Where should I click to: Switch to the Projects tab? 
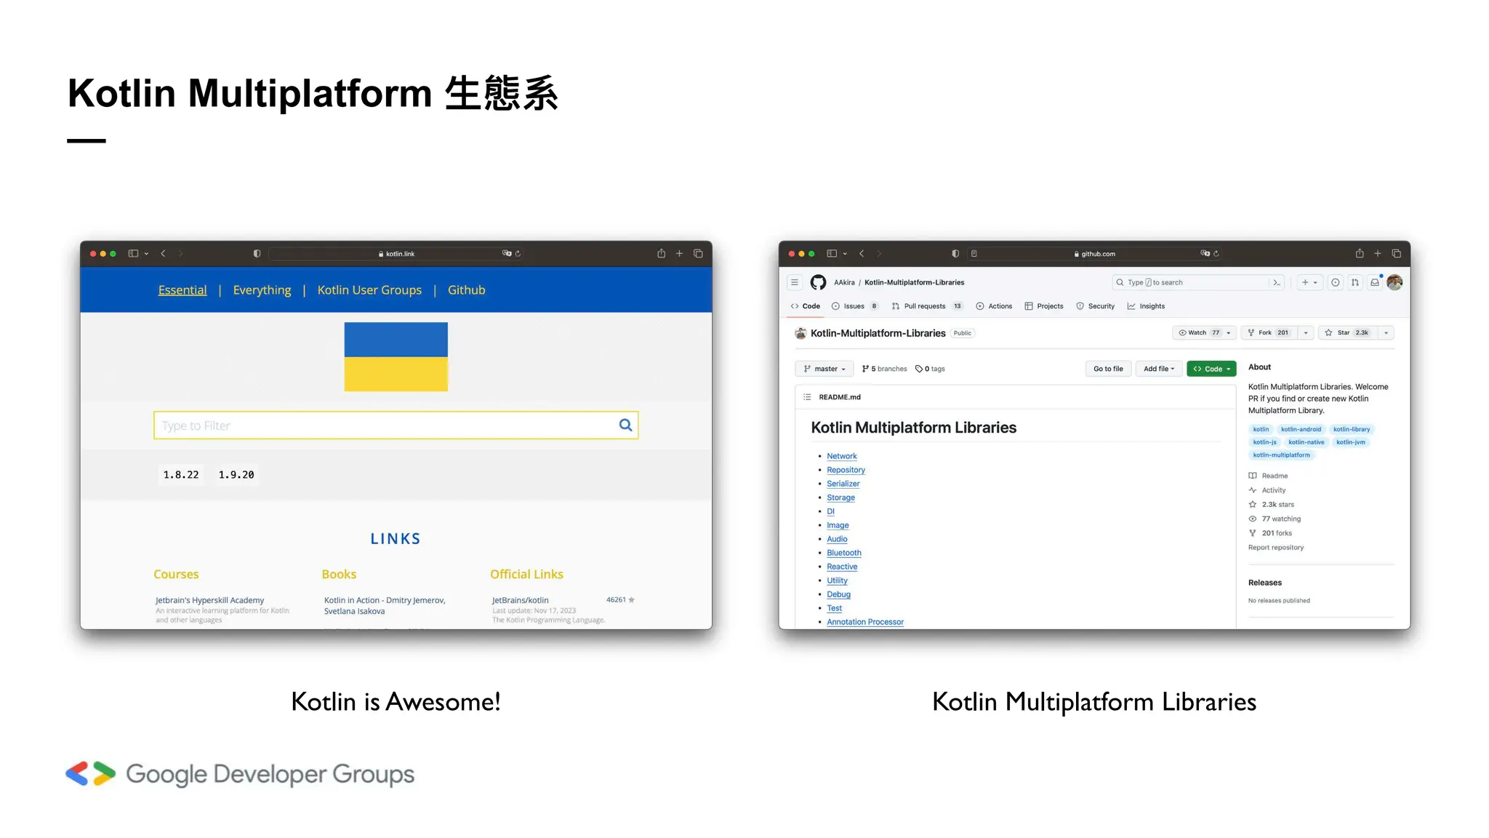[x=1044, y=306]
